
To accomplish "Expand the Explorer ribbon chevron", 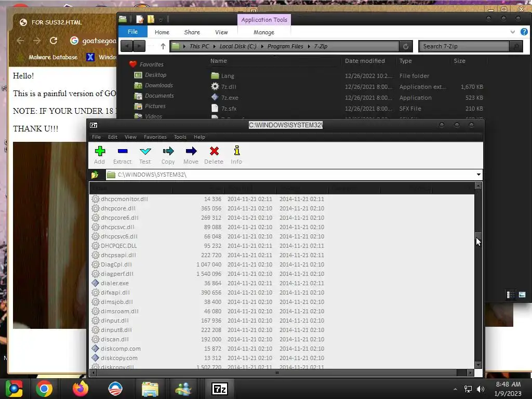I will click(x=513, y=32).
